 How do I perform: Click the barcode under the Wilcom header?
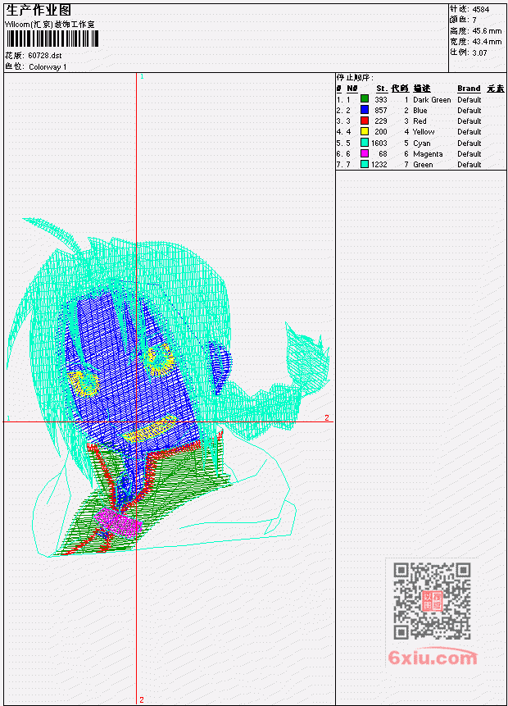tap(52, 39)
